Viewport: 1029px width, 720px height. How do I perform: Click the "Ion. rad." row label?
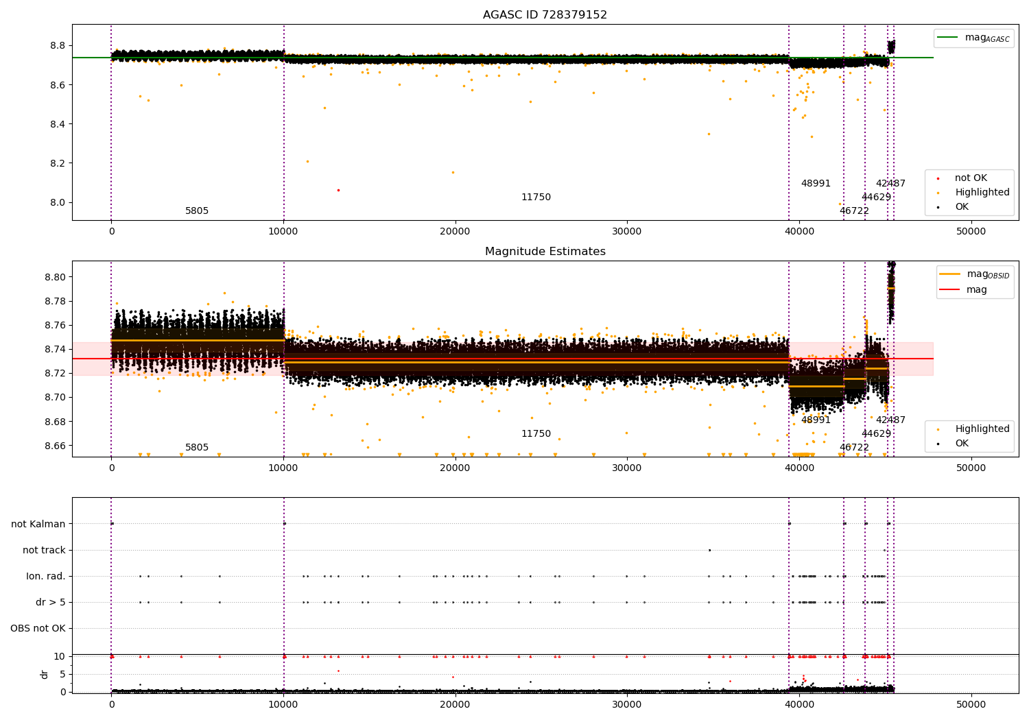point(46,577)
